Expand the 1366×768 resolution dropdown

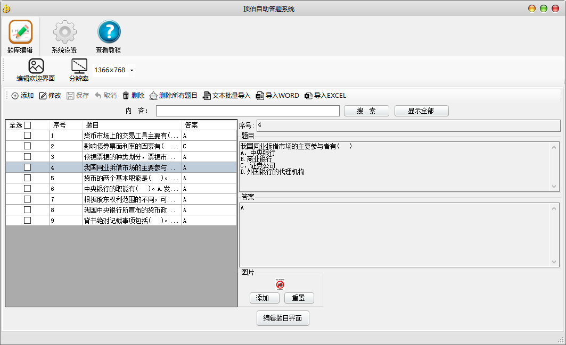pos(132,70)
